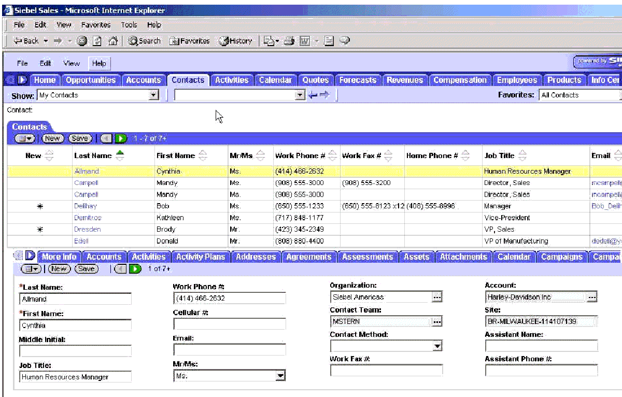Open the Mr/Ms dropdown in the form
The image size is (622, 397).
280,376
